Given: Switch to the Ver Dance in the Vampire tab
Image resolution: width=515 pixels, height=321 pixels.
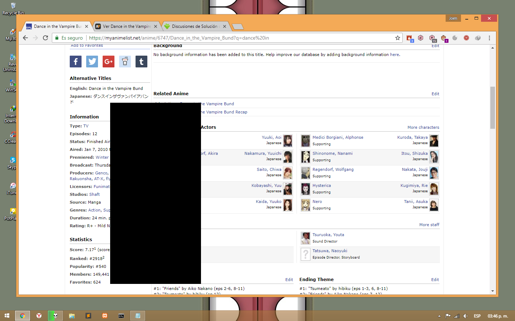Looking at the screenshot, I should click(x=127, y=26).
